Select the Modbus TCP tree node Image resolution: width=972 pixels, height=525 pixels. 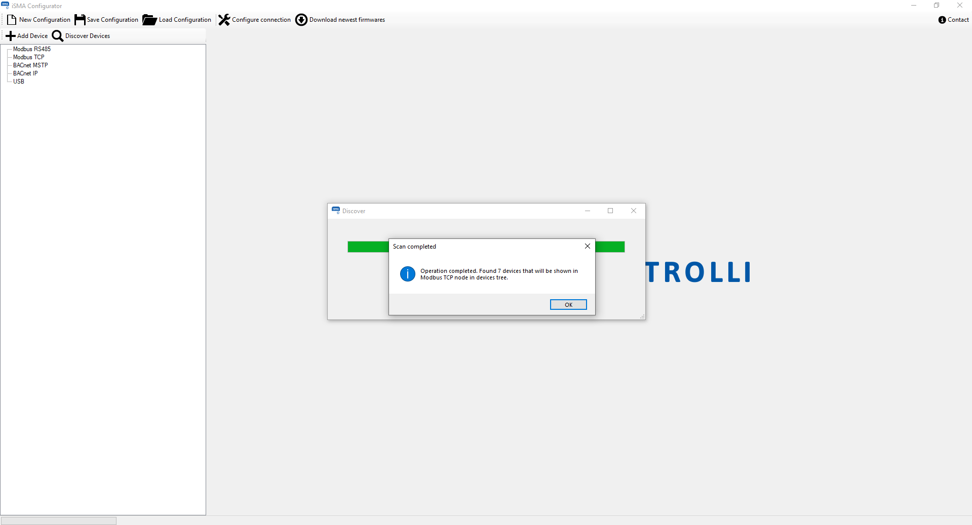29,57
